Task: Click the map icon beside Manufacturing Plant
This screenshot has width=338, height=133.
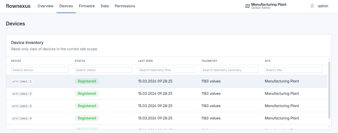Action: [x=248, y=6]
